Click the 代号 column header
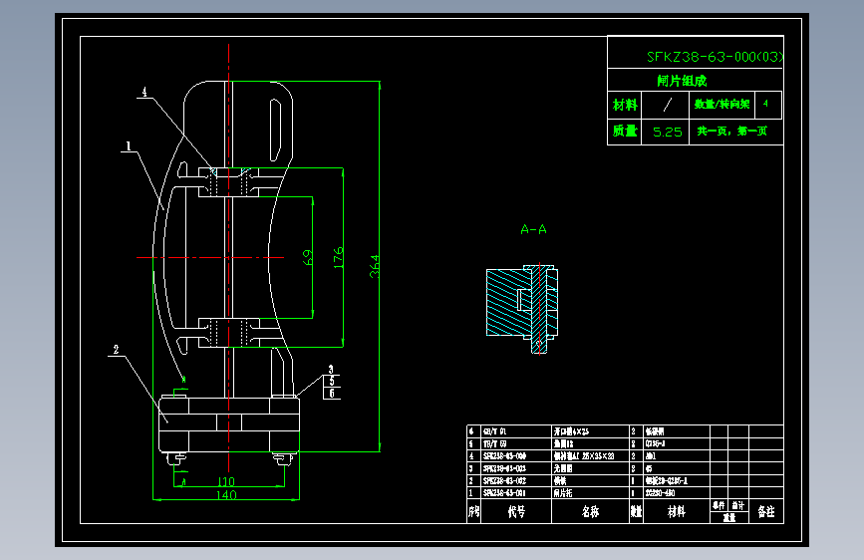This screenshot has height=560, width=864. click(516, 512)
